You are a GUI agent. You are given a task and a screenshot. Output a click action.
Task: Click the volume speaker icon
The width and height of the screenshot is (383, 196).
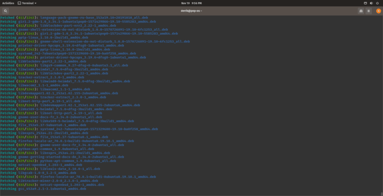[x=372, y=3]
